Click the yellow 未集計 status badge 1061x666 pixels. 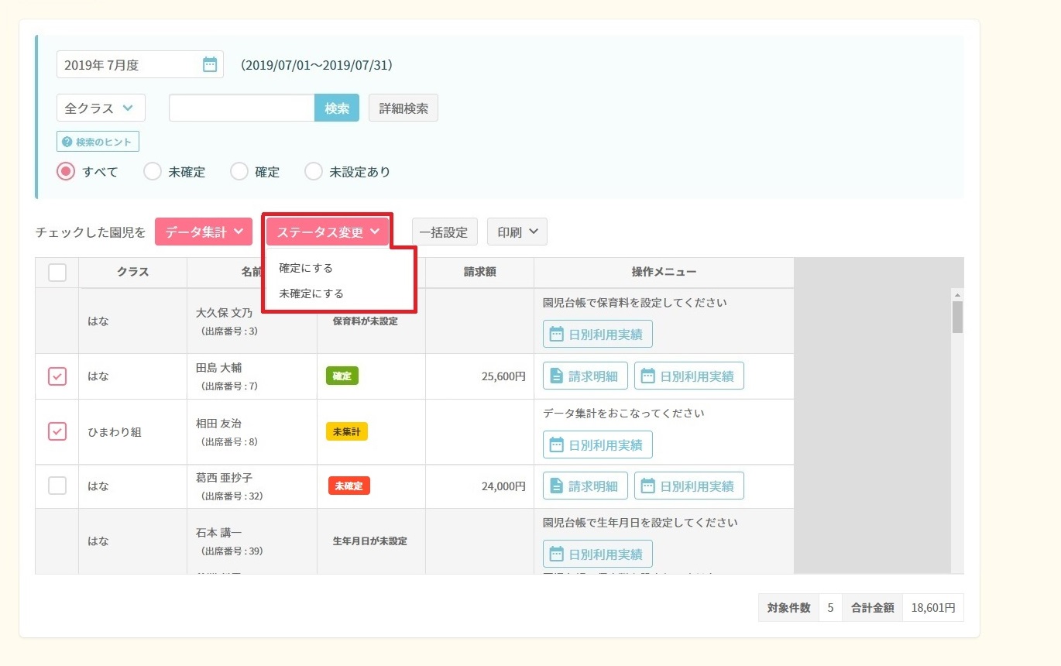point(347,431)
